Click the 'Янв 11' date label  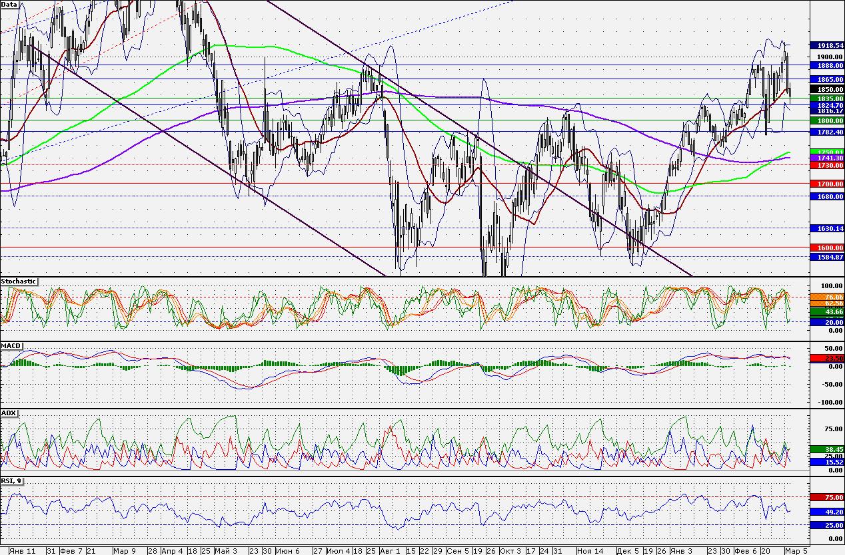(x=23, y=550)
